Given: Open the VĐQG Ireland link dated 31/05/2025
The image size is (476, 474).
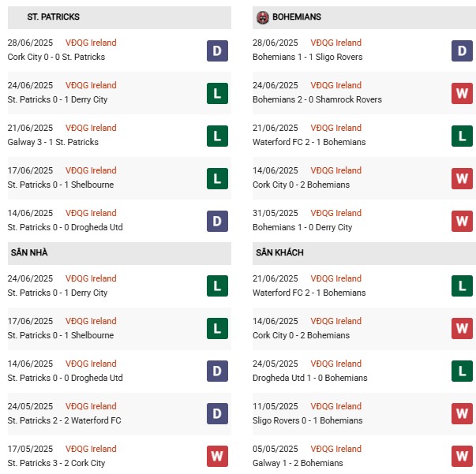Looking at the screenshot, I should [336, 213].
